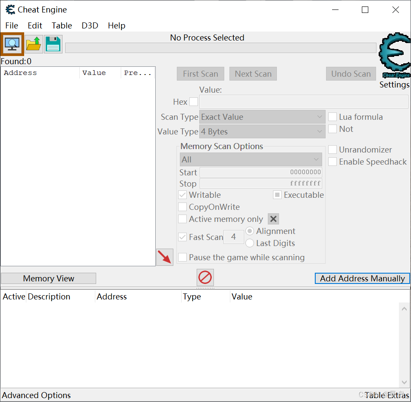Open the File menu

[12, 25]
